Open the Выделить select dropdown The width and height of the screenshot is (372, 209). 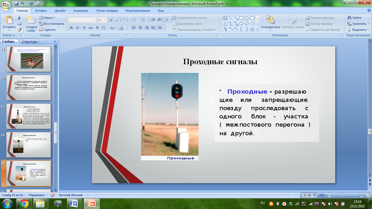(x=358, y=30)
